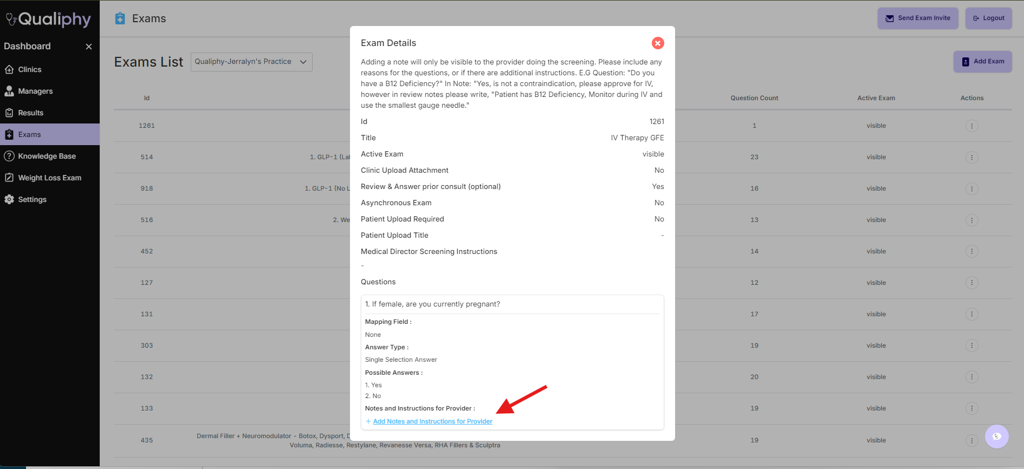Collapse the Dashboard sidebar with X icon

coord(89,47)
